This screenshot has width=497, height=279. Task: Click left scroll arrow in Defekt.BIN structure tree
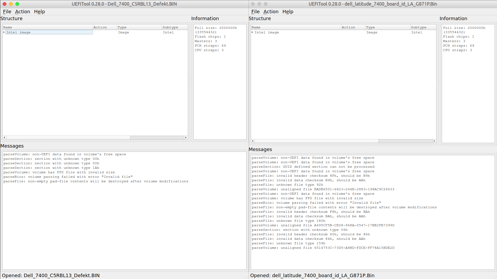4,138
